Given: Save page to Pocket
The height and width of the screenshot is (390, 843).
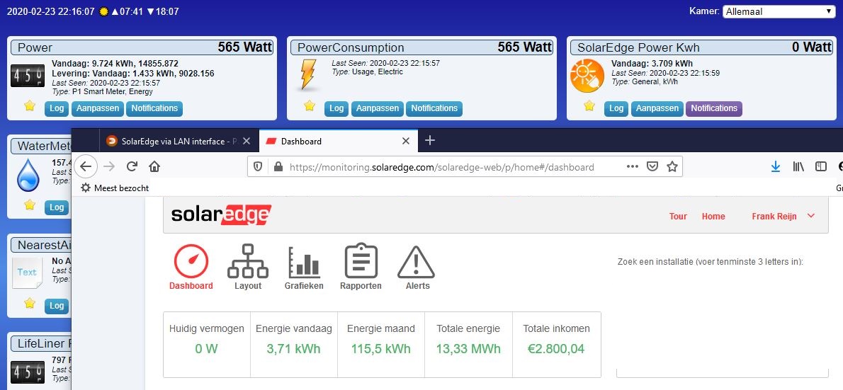Looking at the screenshot, I should point(652,166).
